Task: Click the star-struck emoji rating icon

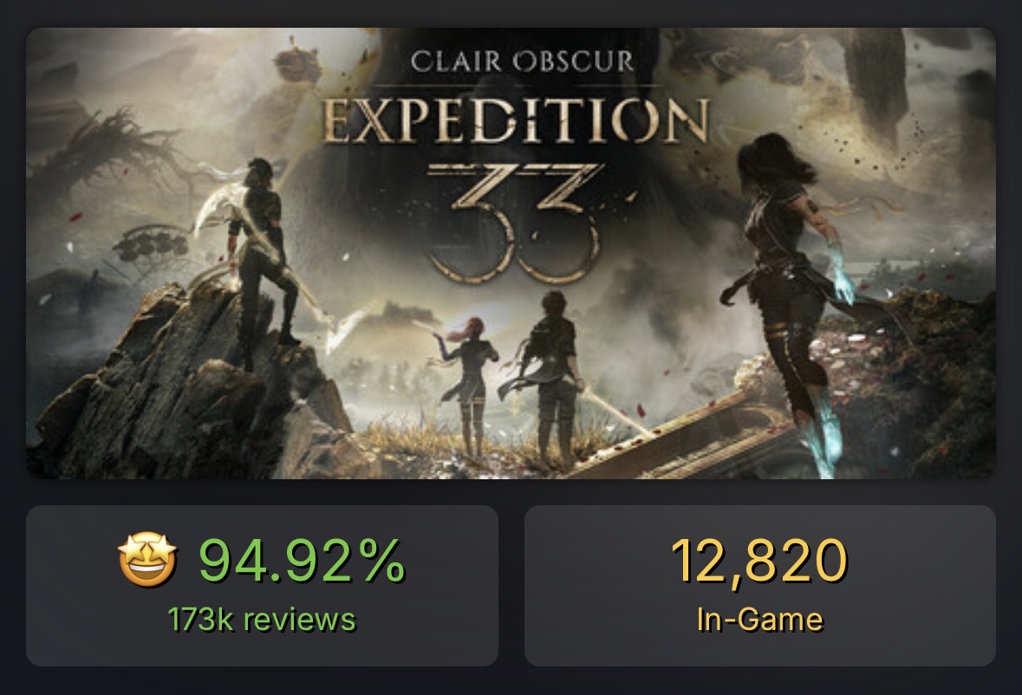Action: [147, 561]
